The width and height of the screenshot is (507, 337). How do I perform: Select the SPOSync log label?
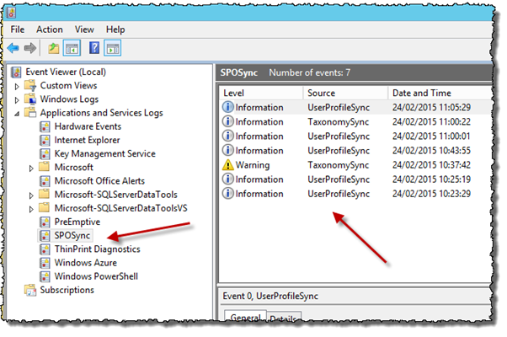click(x=72, y=235)
